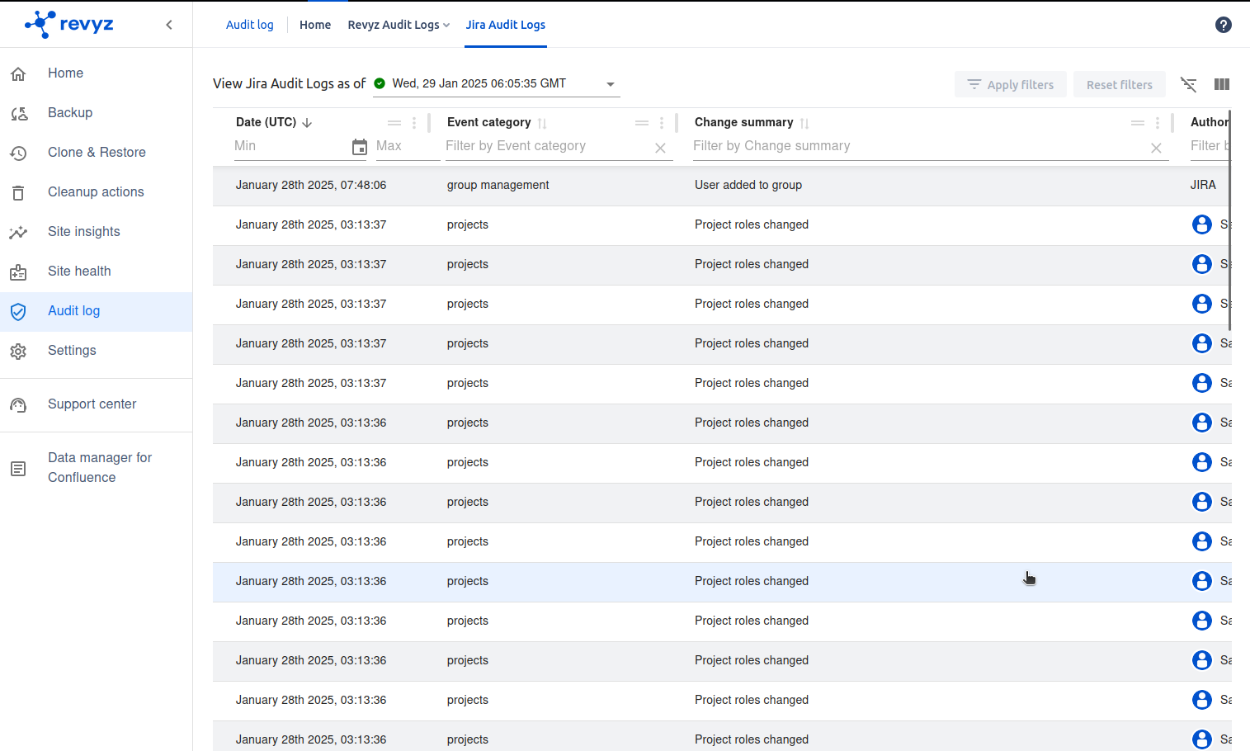
Task: Toggle sorting on the Event category header
Action: click(x=489, y=122)
